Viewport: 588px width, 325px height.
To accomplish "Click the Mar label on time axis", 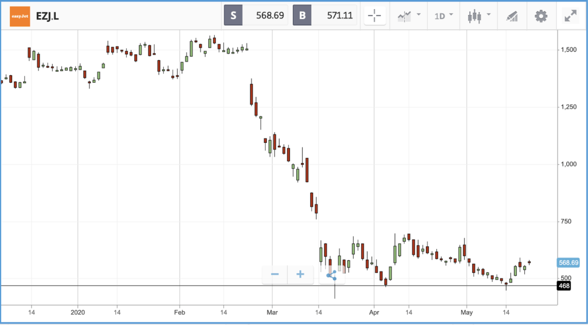I will (272, 312).
